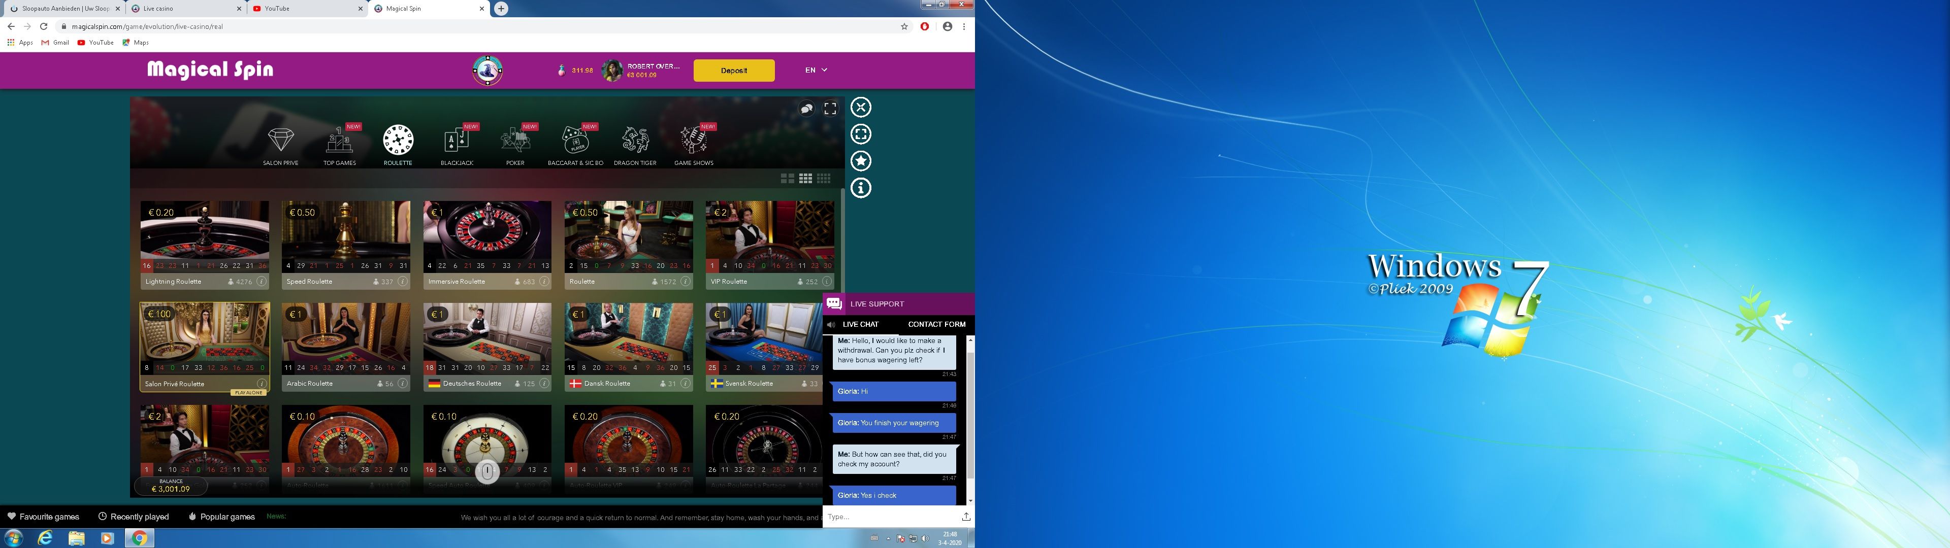Switch to large two-column grid view
The width and height of the screenshot is (1950, 548).
[x=787, y=179]
